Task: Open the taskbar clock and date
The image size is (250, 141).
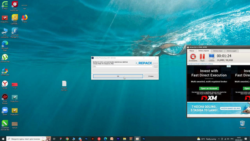Action: (x=239, y=139)
